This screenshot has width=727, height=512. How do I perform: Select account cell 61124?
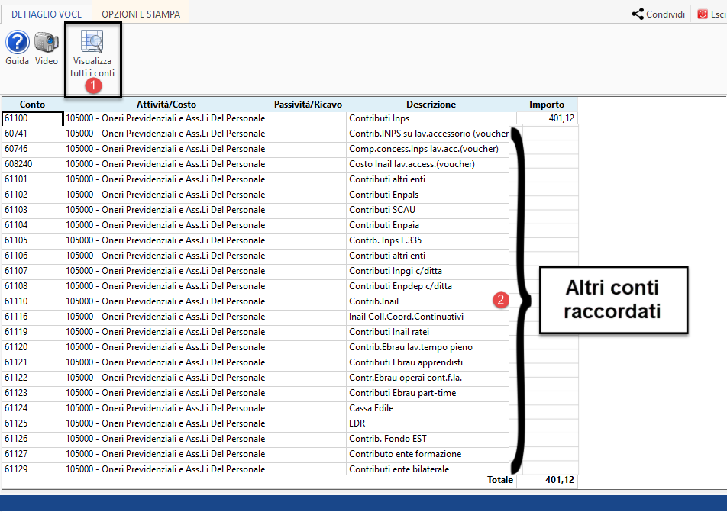tap(32, 409)
